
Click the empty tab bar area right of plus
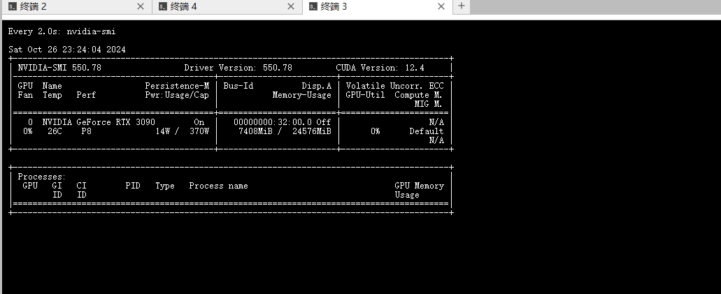(x=594, y=6)
